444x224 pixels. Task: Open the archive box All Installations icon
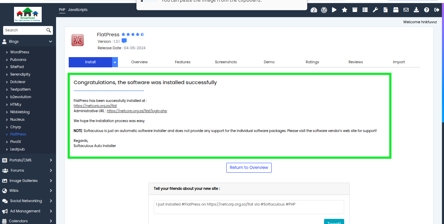355,10
